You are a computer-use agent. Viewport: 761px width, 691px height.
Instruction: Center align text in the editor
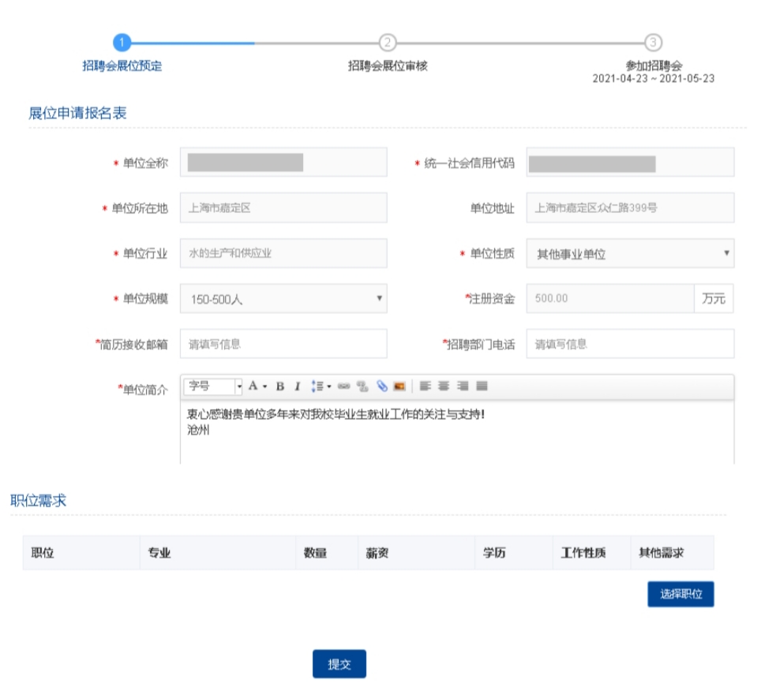(444, 387)
